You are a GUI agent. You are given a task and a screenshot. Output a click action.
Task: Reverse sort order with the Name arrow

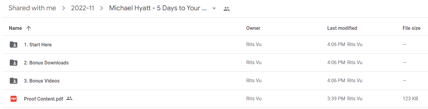click(x=29, y=28)
